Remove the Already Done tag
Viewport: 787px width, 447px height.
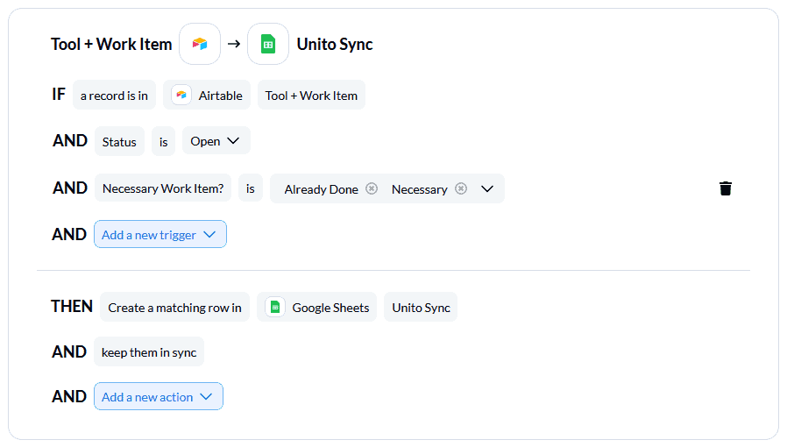(372, 188)
